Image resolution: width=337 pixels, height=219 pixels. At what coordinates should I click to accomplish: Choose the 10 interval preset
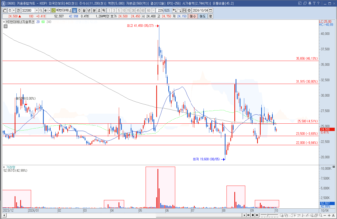[x=124, y=10]
